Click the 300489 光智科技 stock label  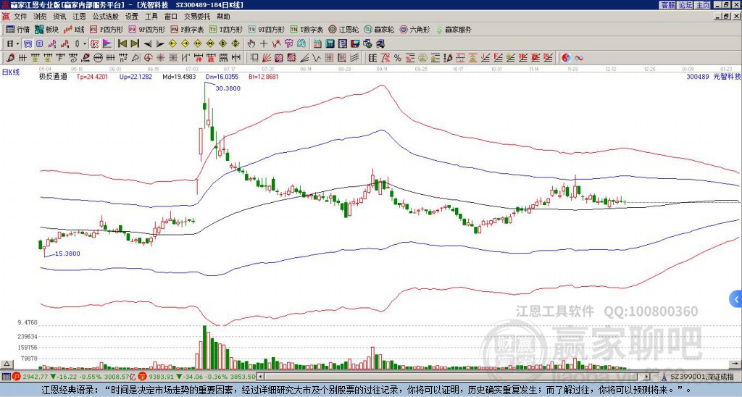click(714, 76)
